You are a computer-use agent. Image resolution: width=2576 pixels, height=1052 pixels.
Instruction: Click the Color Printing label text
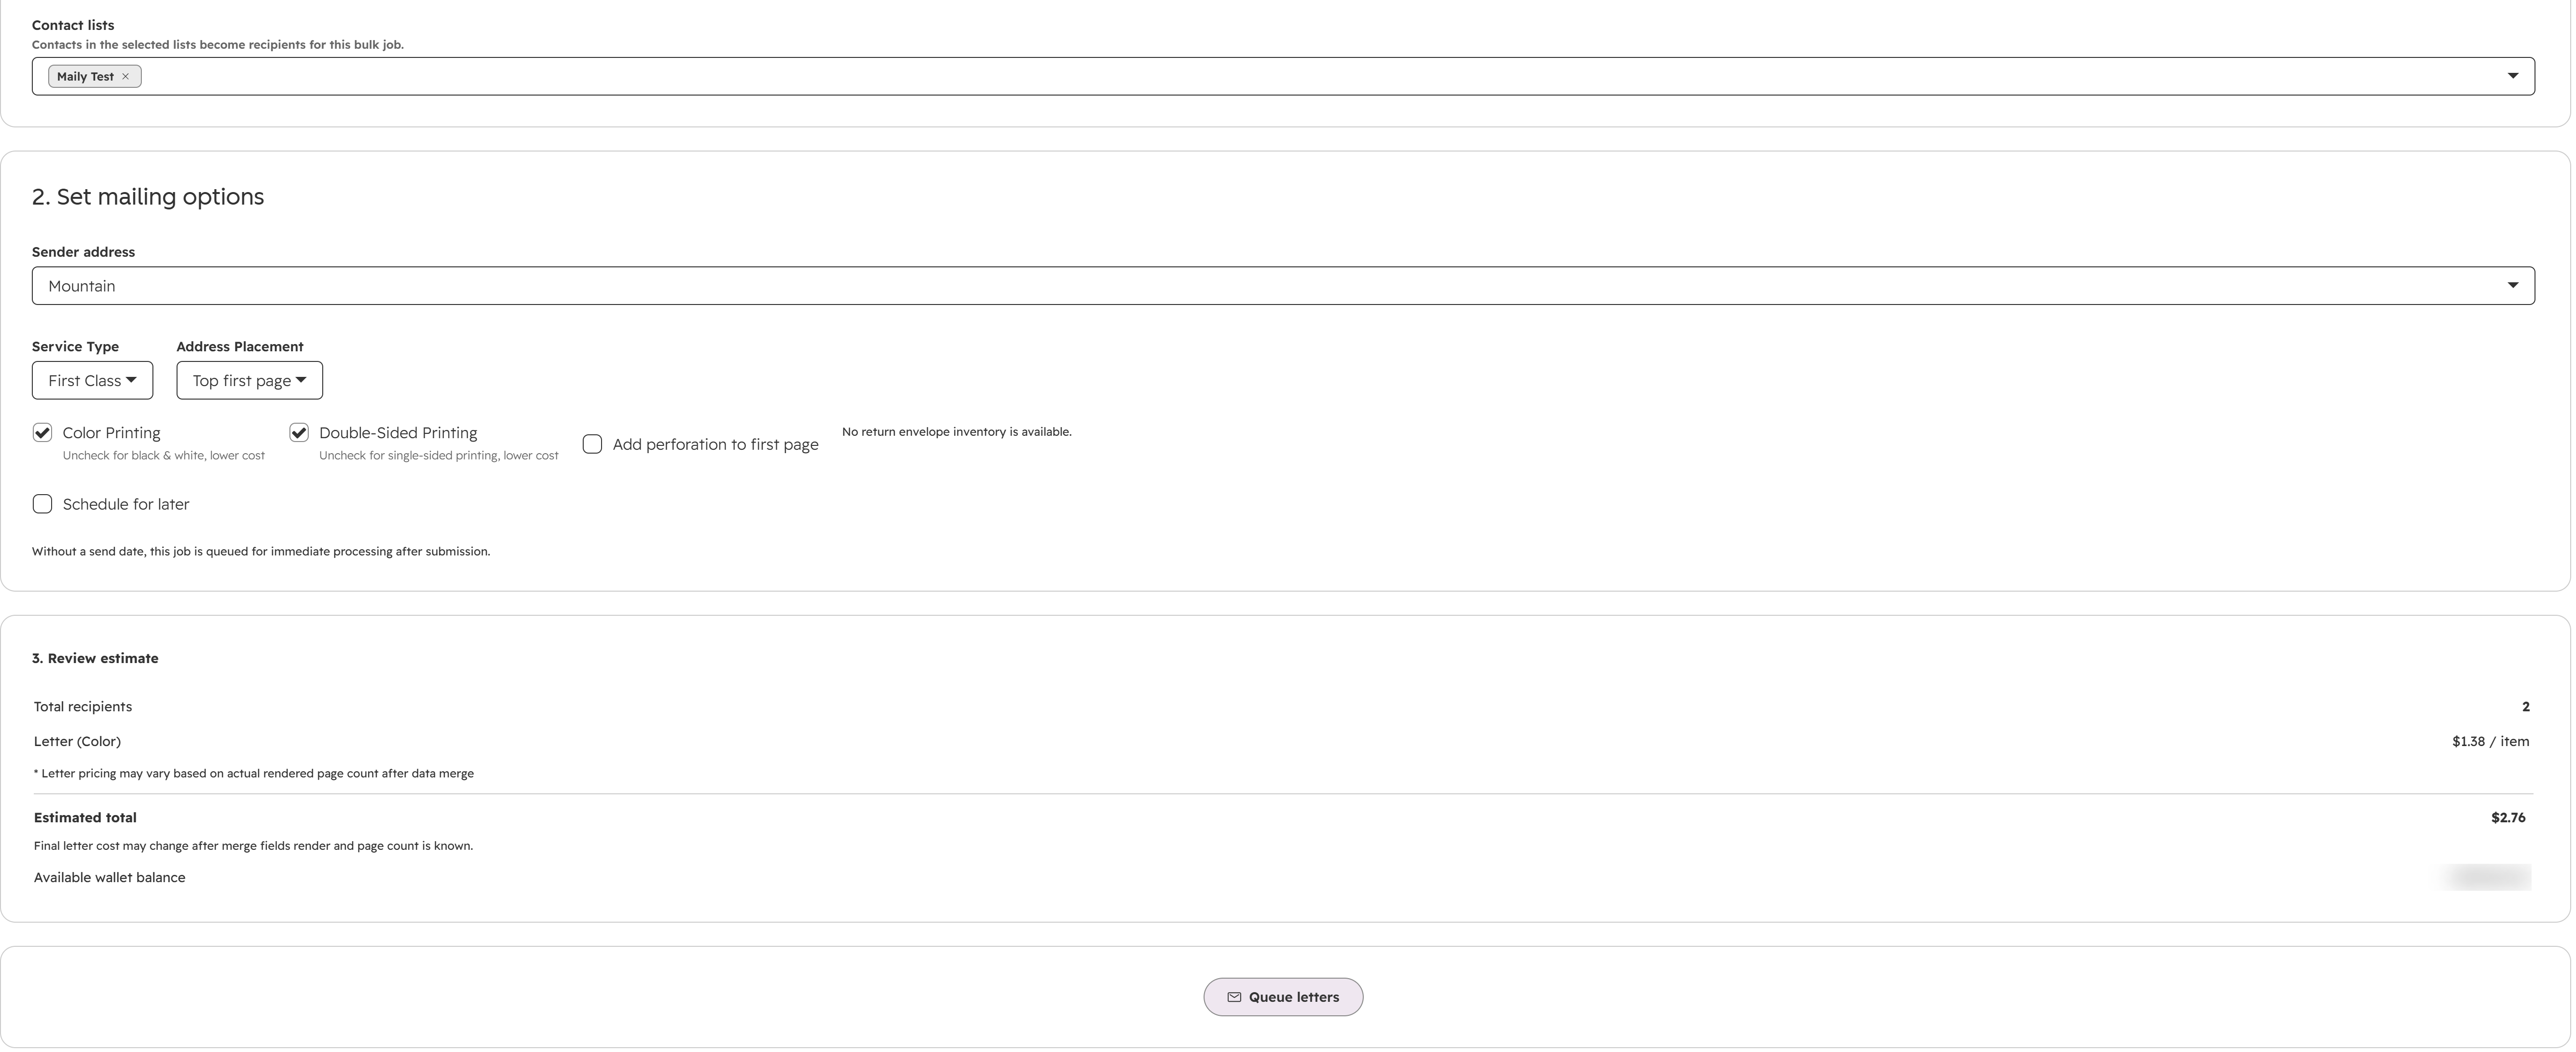(111, 433)
